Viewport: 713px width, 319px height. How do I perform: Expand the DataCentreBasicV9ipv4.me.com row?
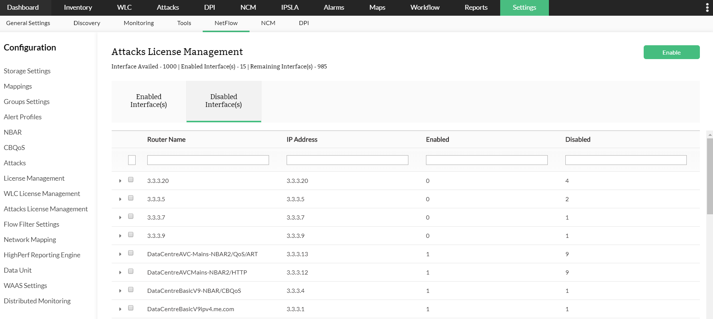(120, 309)
